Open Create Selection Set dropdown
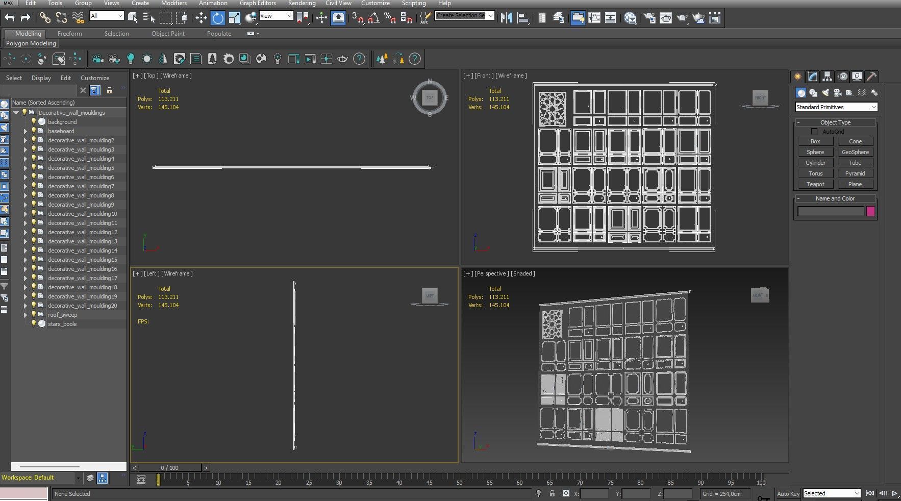The image size is (901, 501). click(465, 16)
